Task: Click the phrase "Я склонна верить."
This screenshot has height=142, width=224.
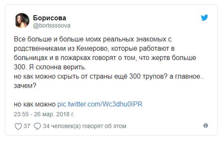Action: pos(58,67)
